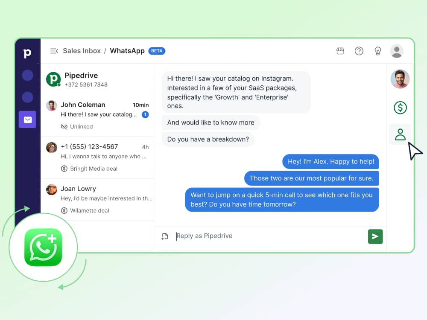Click the first purple circle sidebar item

tap(27, 76)
